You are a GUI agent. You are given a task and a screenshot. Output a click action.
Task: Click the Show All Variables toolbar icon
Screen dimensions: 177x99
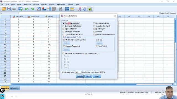click(x=90, y=9)
